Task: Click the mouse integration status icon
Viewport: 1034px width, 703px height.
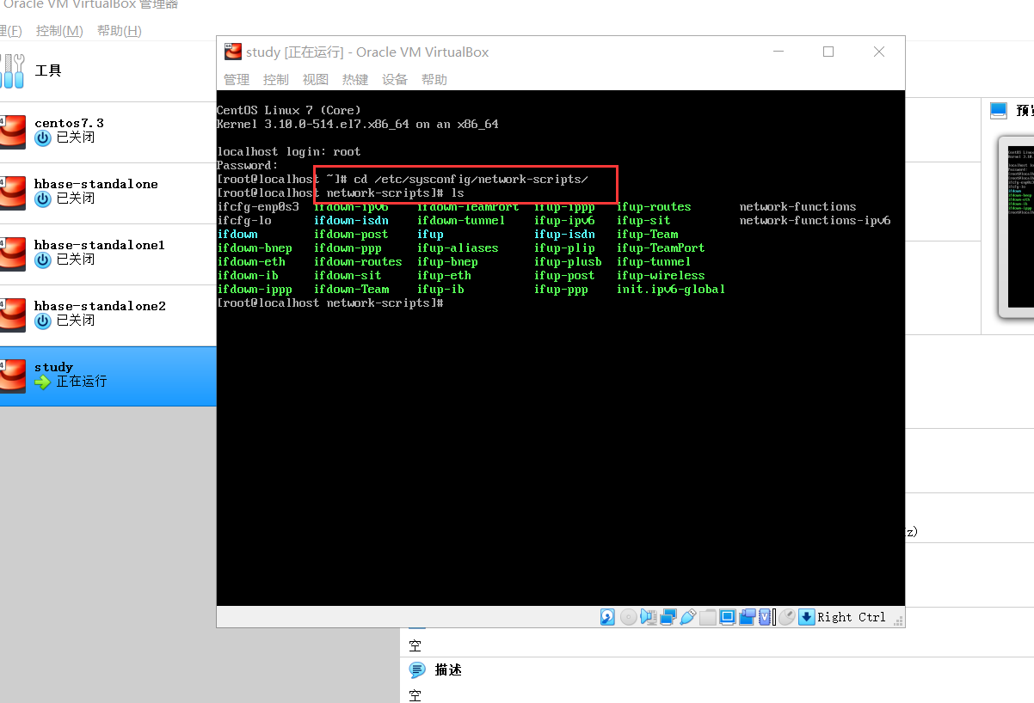Action: [x=787, y=616]
